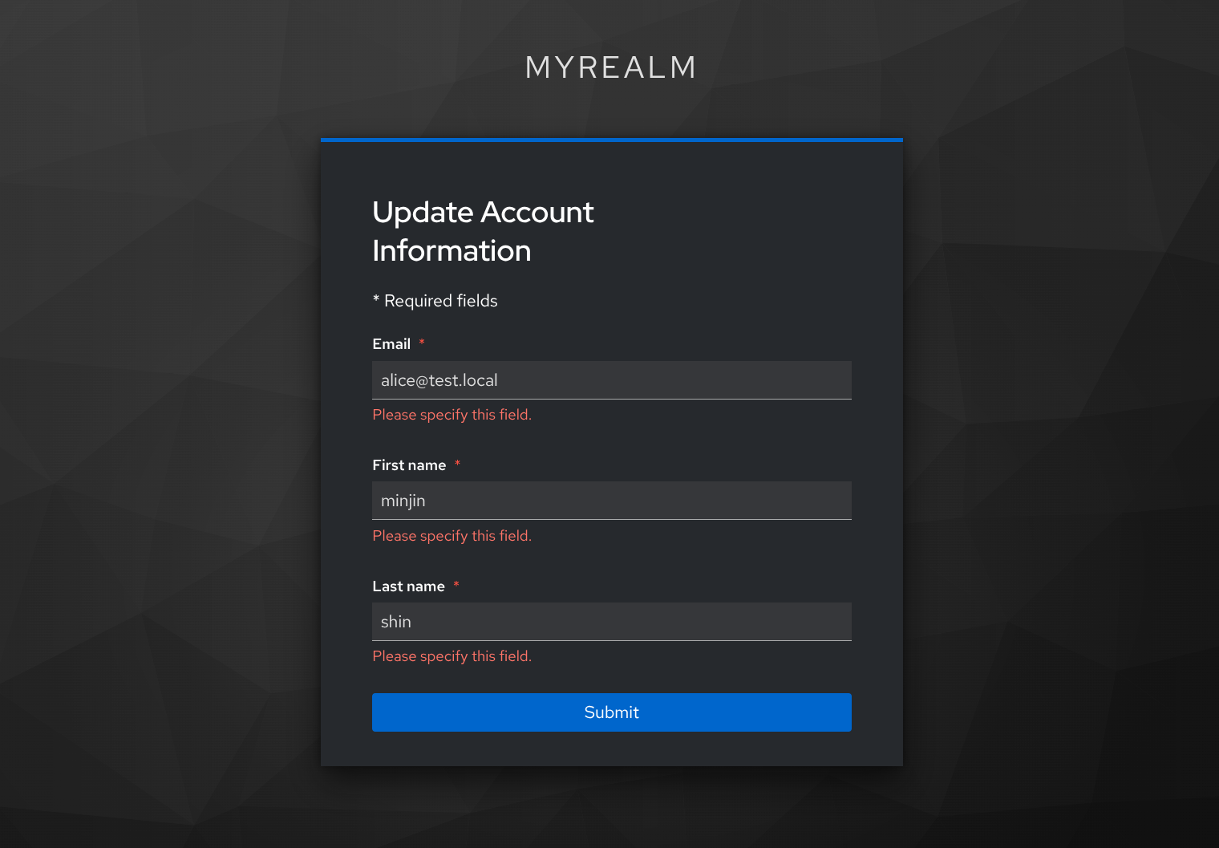The height and width of the screenshot is (848, 1219).
Task: Click the Last name field label
Action: (408, 586)
